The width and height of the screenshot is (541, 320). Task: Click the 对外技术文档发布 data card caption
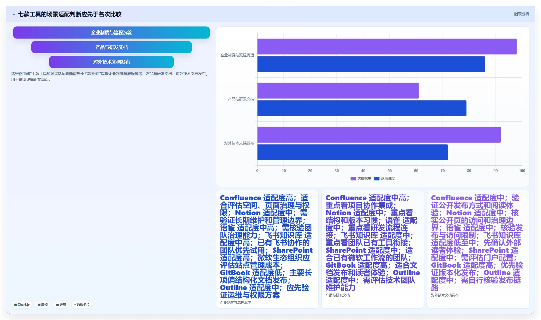pos(445,295)
